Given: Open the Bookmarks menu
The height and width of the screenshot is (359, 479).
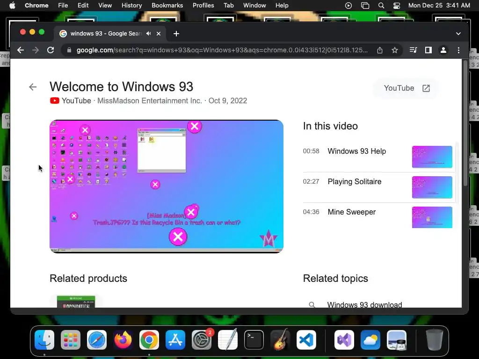Looking at the screenshot, I should click(x=167, y=6).
